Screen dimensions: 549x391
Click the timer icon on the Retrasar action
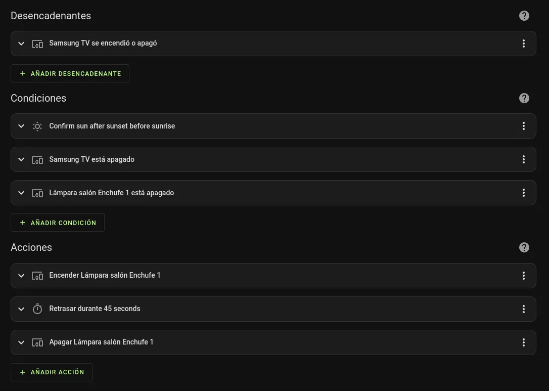[37, 309]
